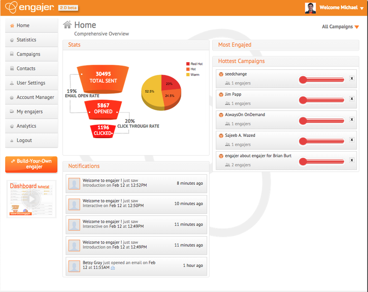This screenshot has width=368, height=292.
Task: Click the Analytics sidebar icon
Action: 12,126
